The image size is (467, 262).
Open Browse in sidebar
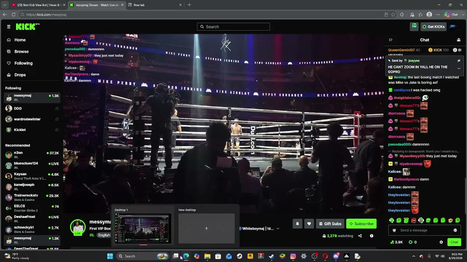[x=22, y=52]
